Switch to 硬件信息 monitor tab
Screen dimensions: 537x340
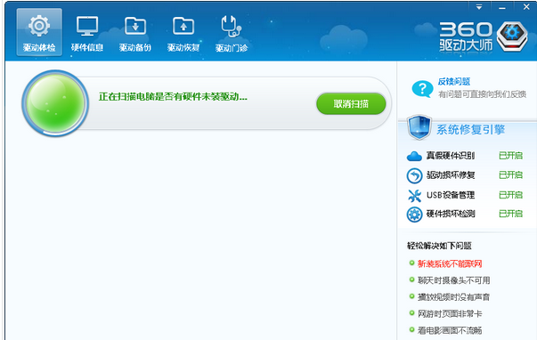pos(87,33)
